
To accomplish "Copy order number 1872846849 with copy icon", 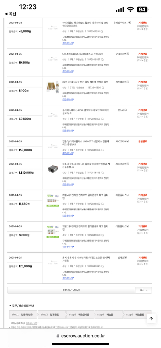I will [x=102, y=266].
